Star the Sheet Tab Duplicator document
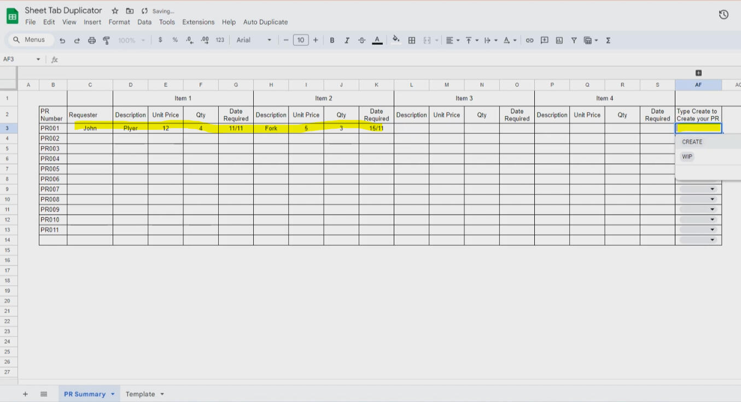The height and width of the screenshot is (402, 741). (115, 11)
